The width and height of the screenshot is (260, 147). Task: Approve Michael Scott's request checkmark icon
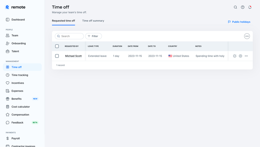[x=235, y=56]
